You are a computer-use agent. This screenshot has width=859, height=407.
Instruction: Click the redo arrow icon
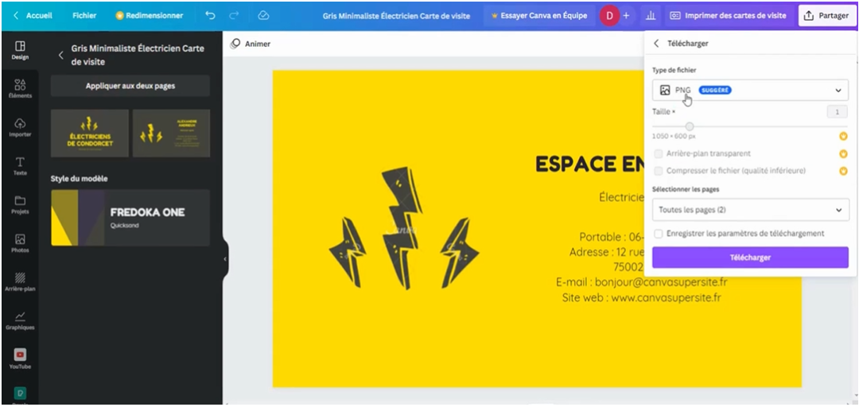click(x=234, y=15)
